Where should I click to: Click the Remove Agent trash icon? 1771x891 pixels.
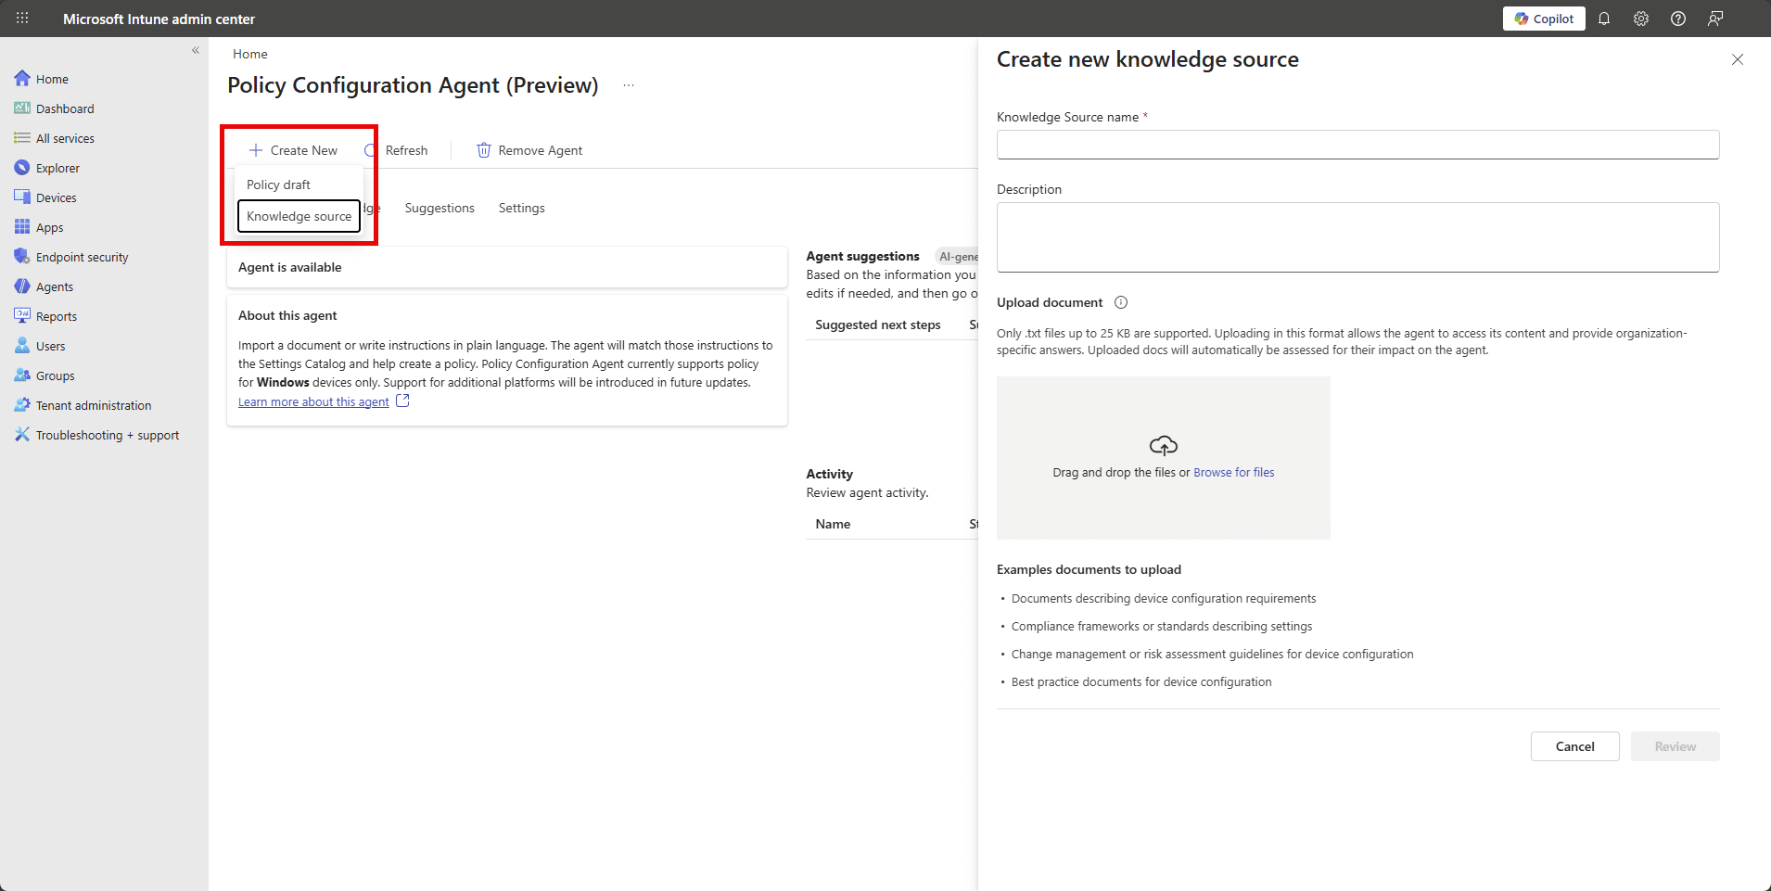coord(483,150)
